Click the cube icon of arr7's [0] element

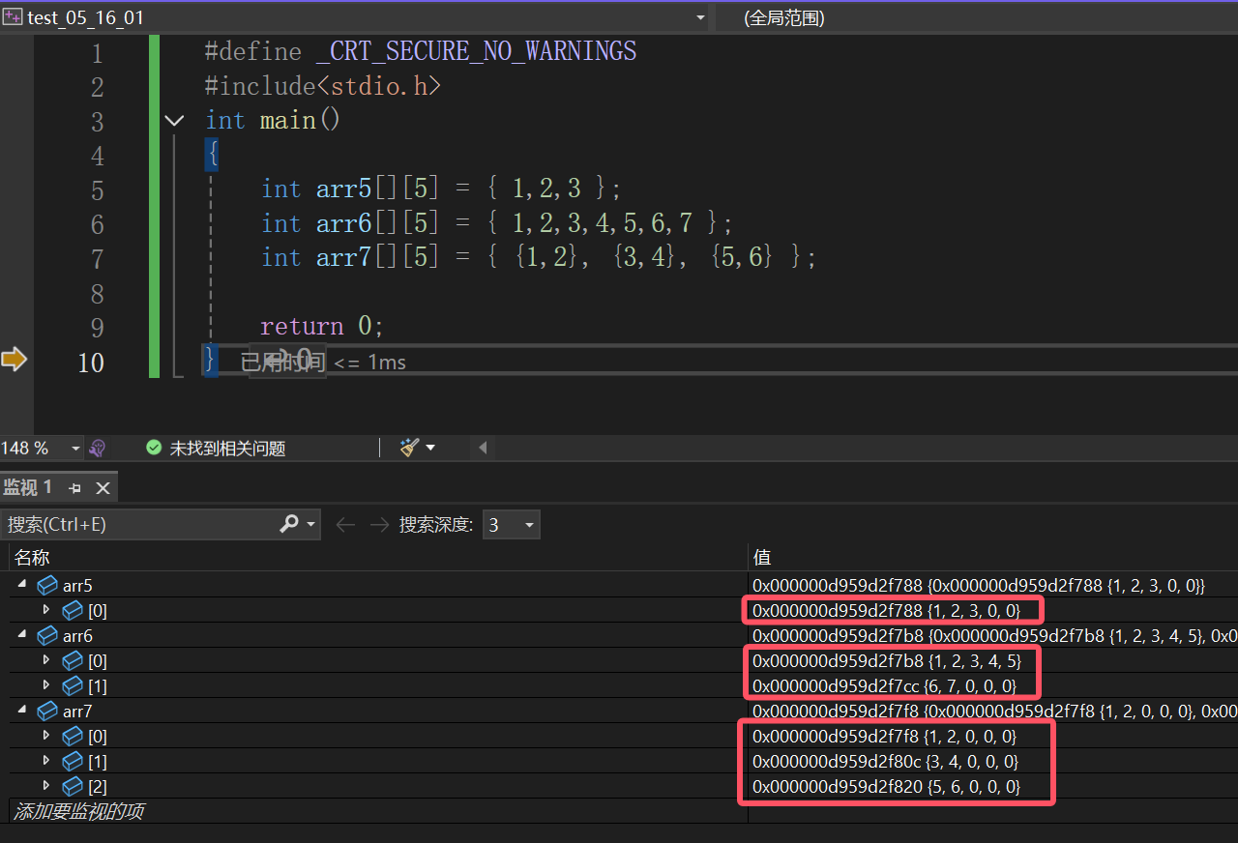click(x=73, y=736)
